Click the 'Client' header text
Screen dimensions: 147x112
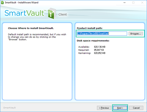(63, 15)
